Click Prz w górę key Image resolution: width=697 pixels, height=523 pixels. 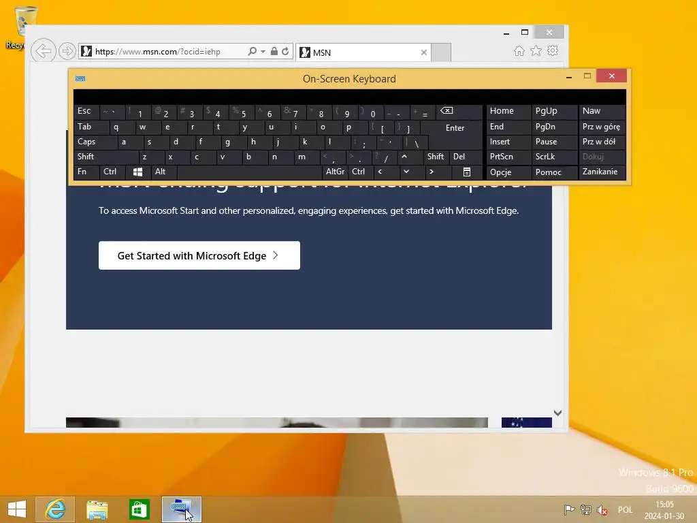click(602, 127)
